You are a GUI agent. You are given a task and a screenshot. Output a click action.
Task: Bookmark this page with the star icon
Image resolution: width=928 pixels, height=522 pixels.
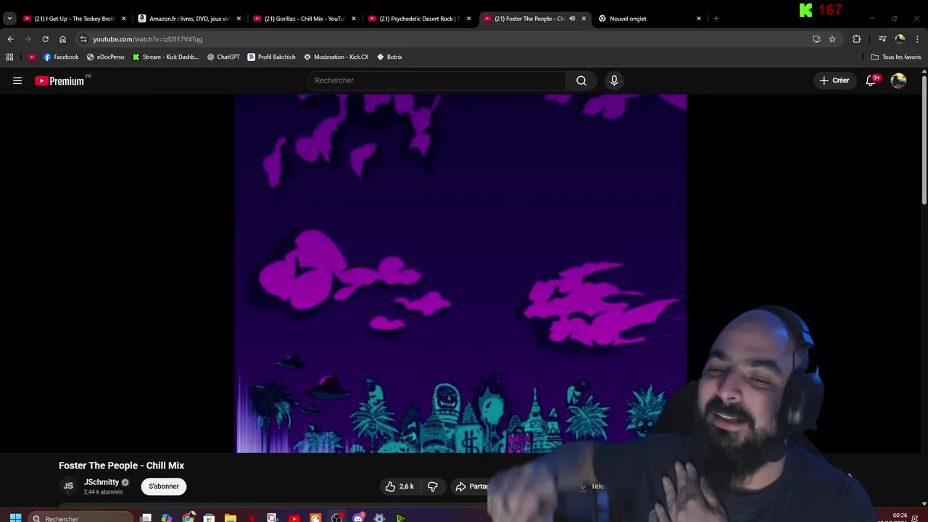click(x=832, y=39)
